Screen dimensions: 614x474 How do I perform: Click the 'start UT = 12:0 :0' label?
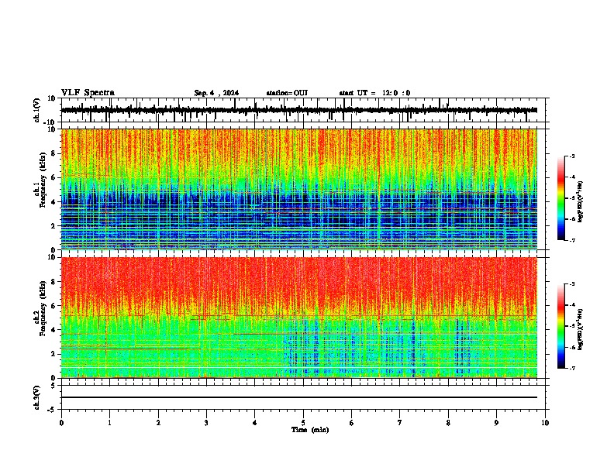(374, 93)
